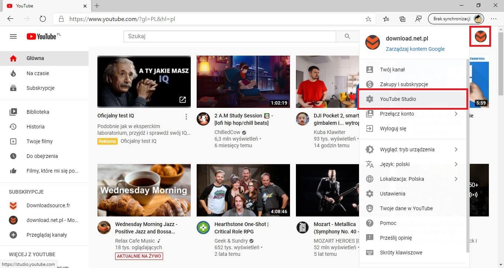This screenshot has width=504, height=268.
Task: Open Mozart Heroes channel avatar
Action: [303, 228]
